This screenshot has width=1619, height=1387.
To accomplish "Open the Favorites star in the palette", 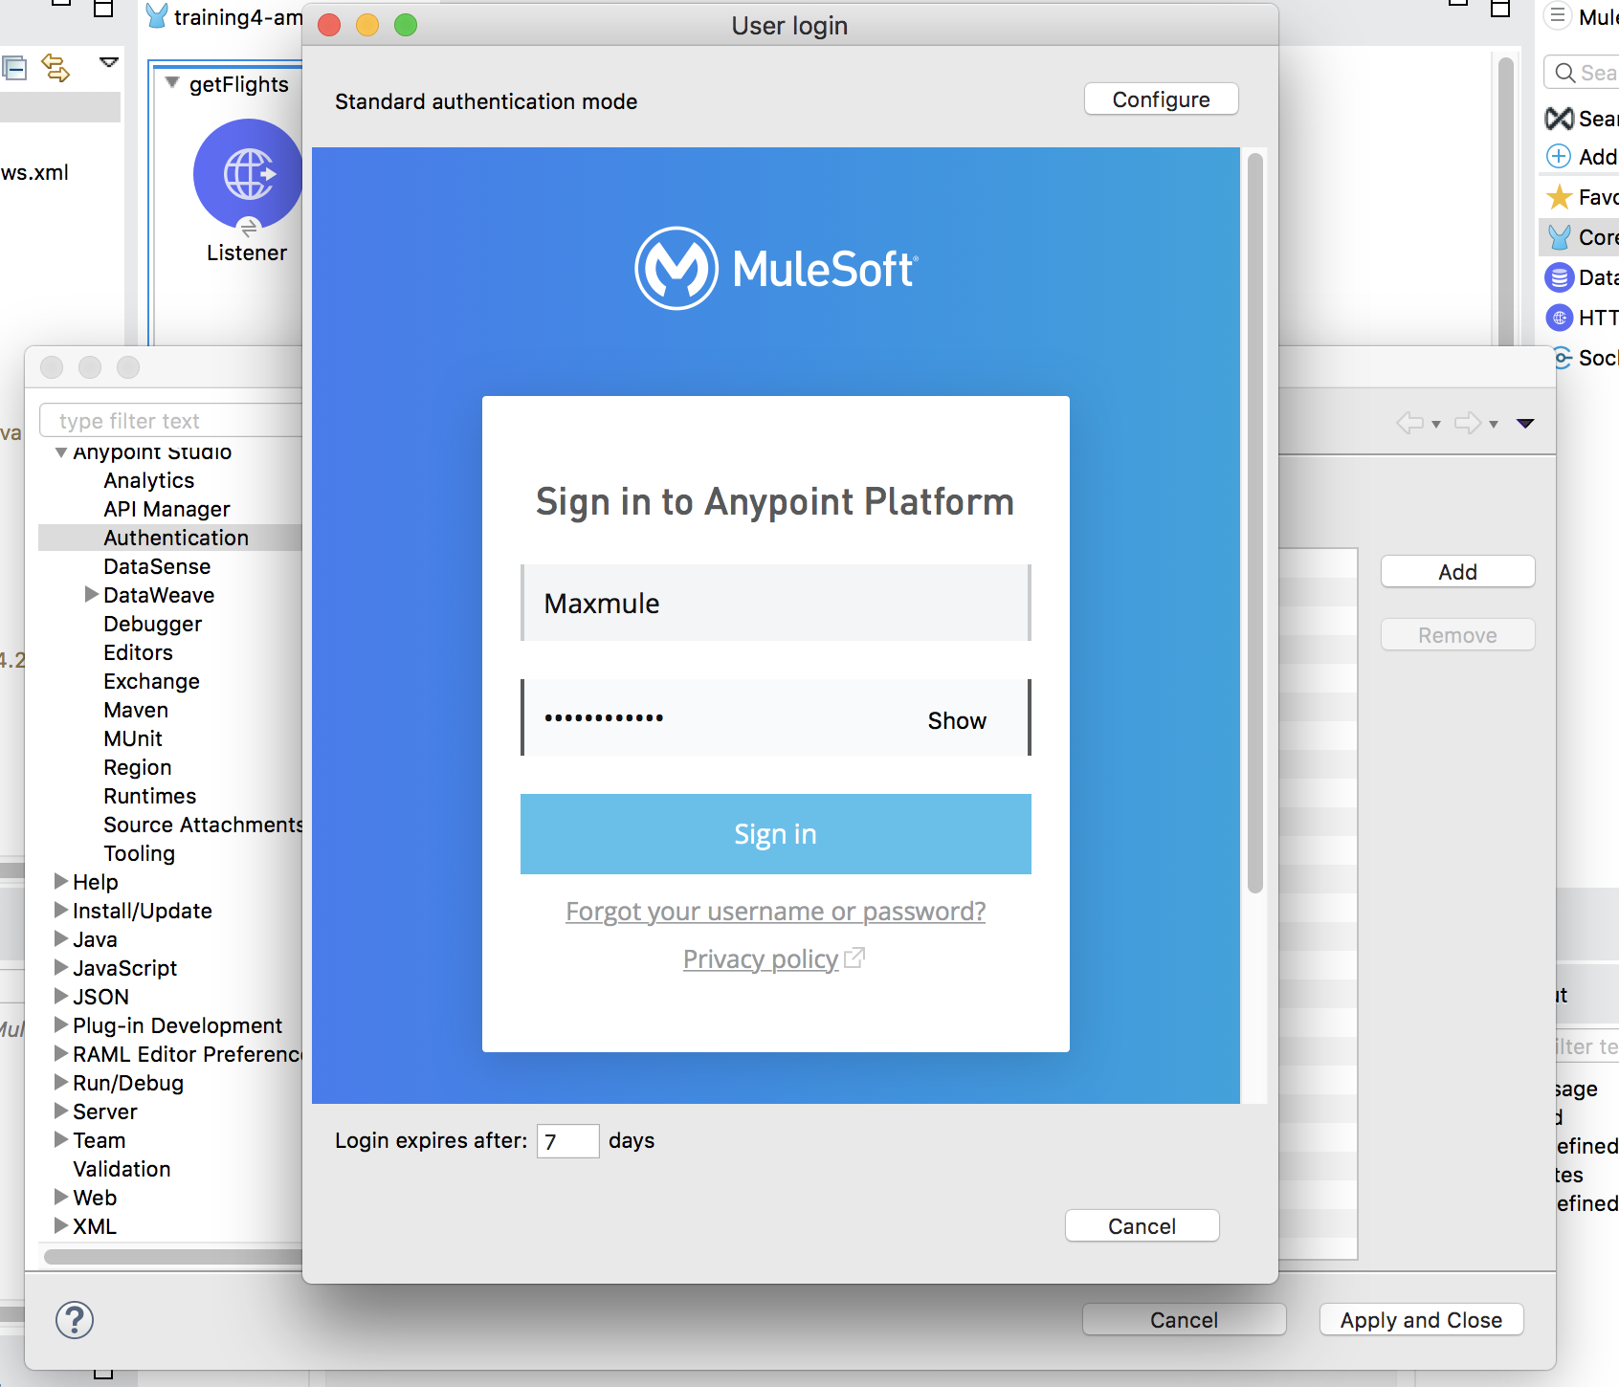I will [x=1560, y=197].
